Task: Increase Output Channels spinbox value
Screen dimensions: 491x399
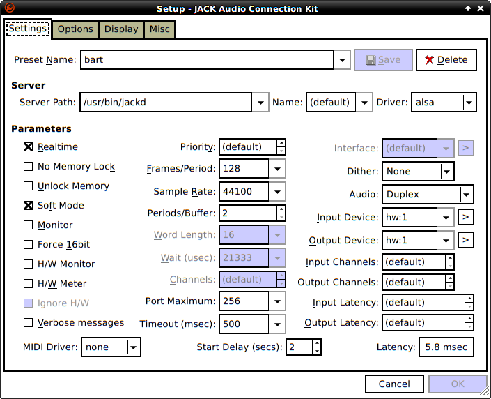Action: (450, 278)
